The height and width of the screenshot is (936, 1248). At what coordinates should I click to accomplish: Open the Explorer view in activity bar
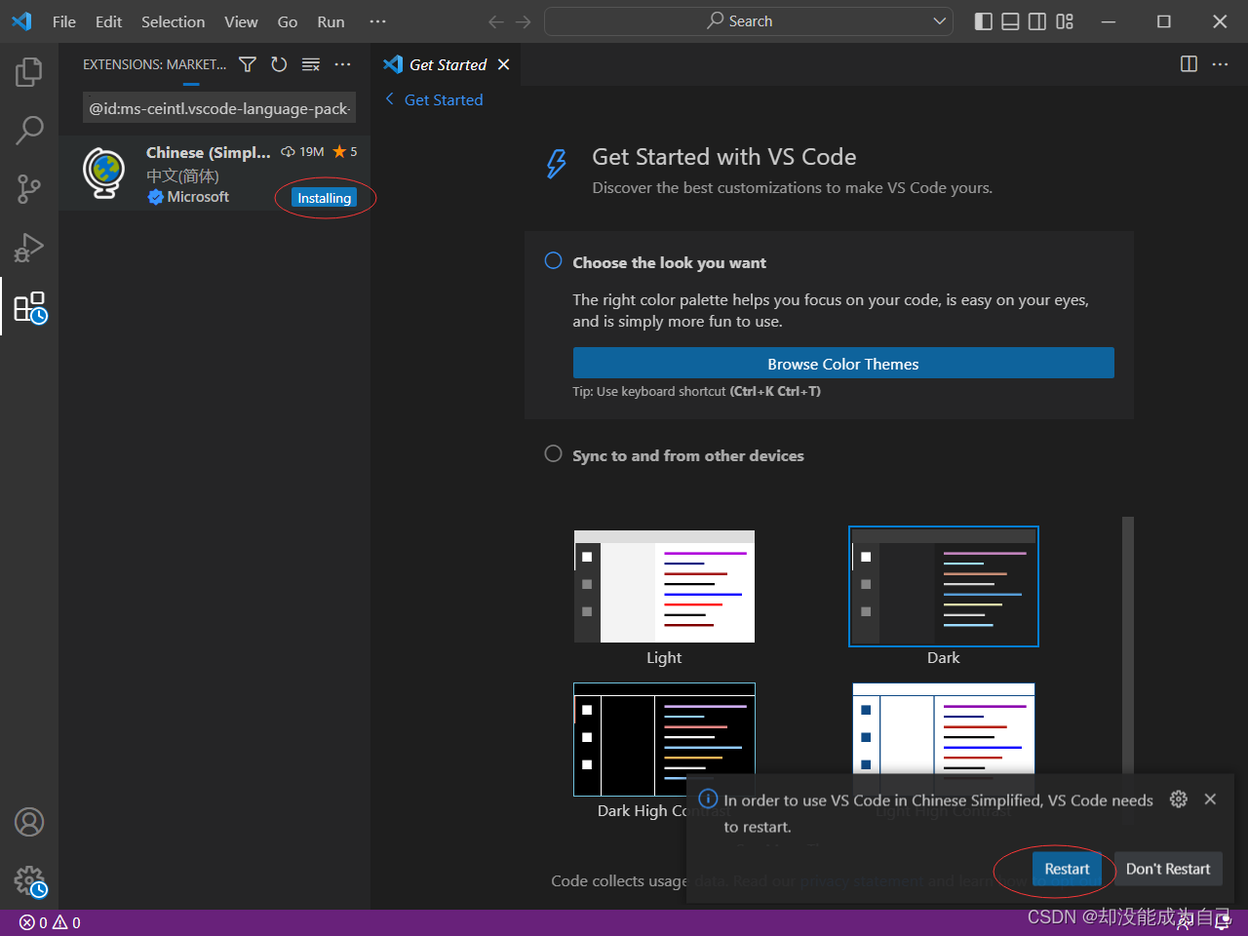click(x=29, y=71)
